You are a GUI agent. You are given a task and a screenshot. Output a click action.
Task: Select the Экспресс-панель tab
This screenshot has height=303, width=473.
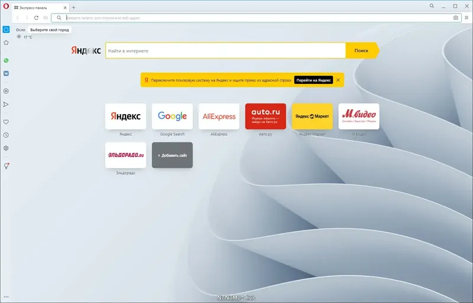(40, 8)
